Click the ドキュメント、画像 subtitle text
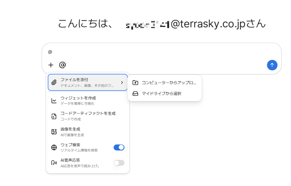 coord(87,86)
